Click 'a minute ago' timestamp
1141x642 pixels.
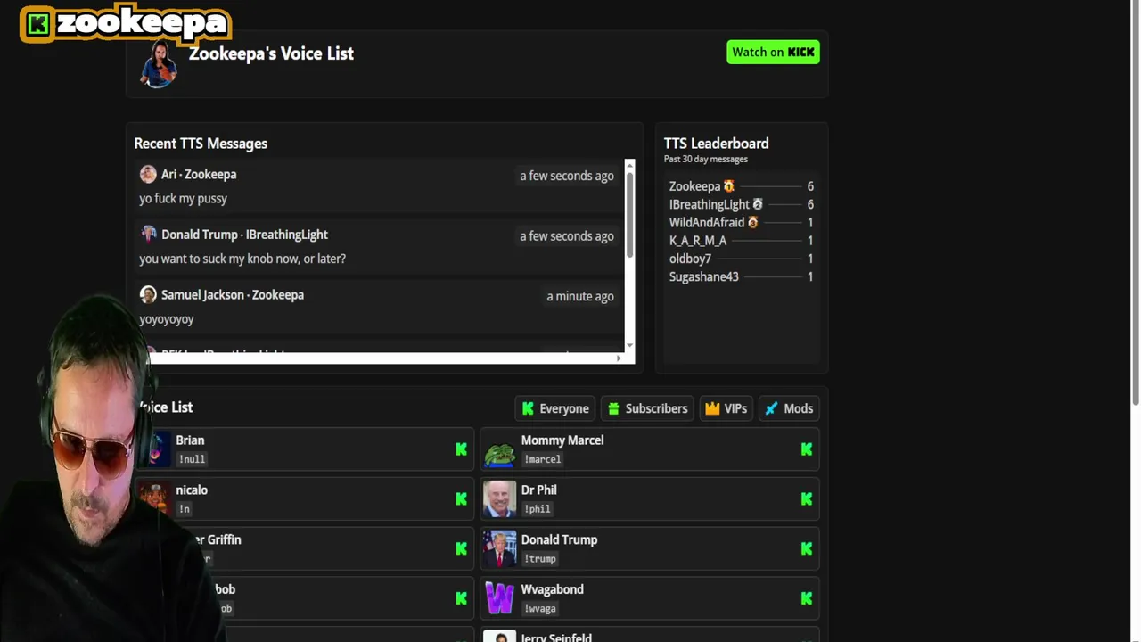click(x=580, y=296)
